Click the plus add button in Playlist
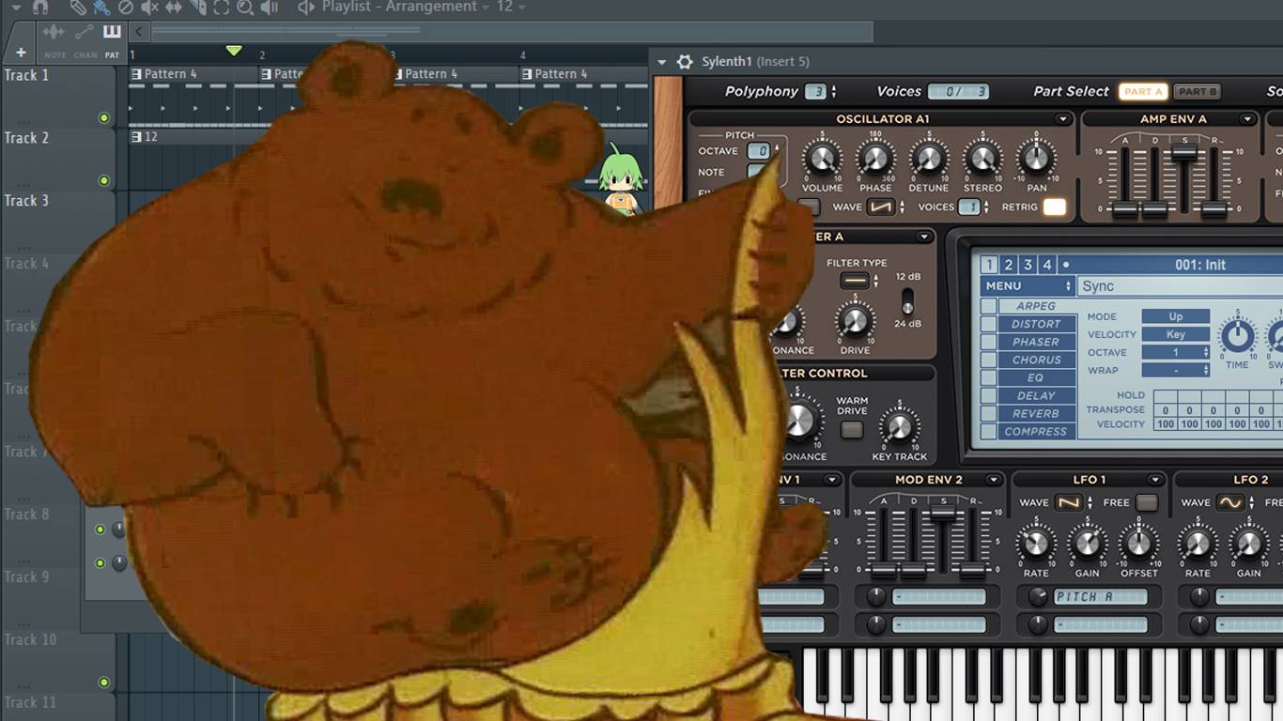The image size is (1283, 721). [21, 53]
